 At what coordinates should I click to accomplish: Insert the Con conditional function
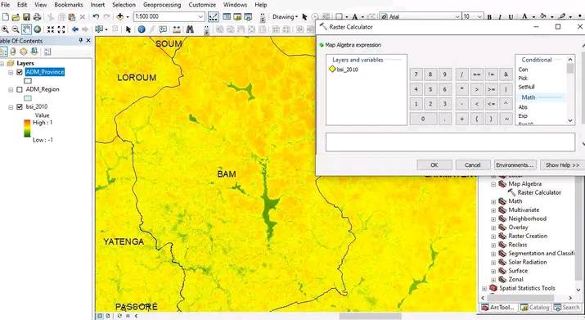pos(523,70)
